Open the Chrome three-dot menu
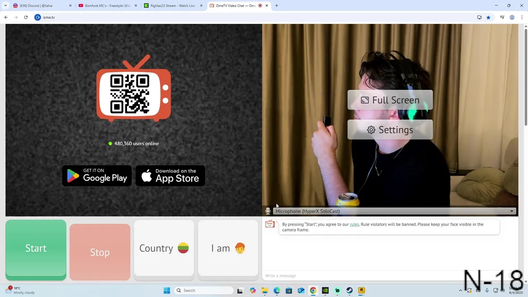The width and height of the screenshot is (528, 297). coord(522,17)
